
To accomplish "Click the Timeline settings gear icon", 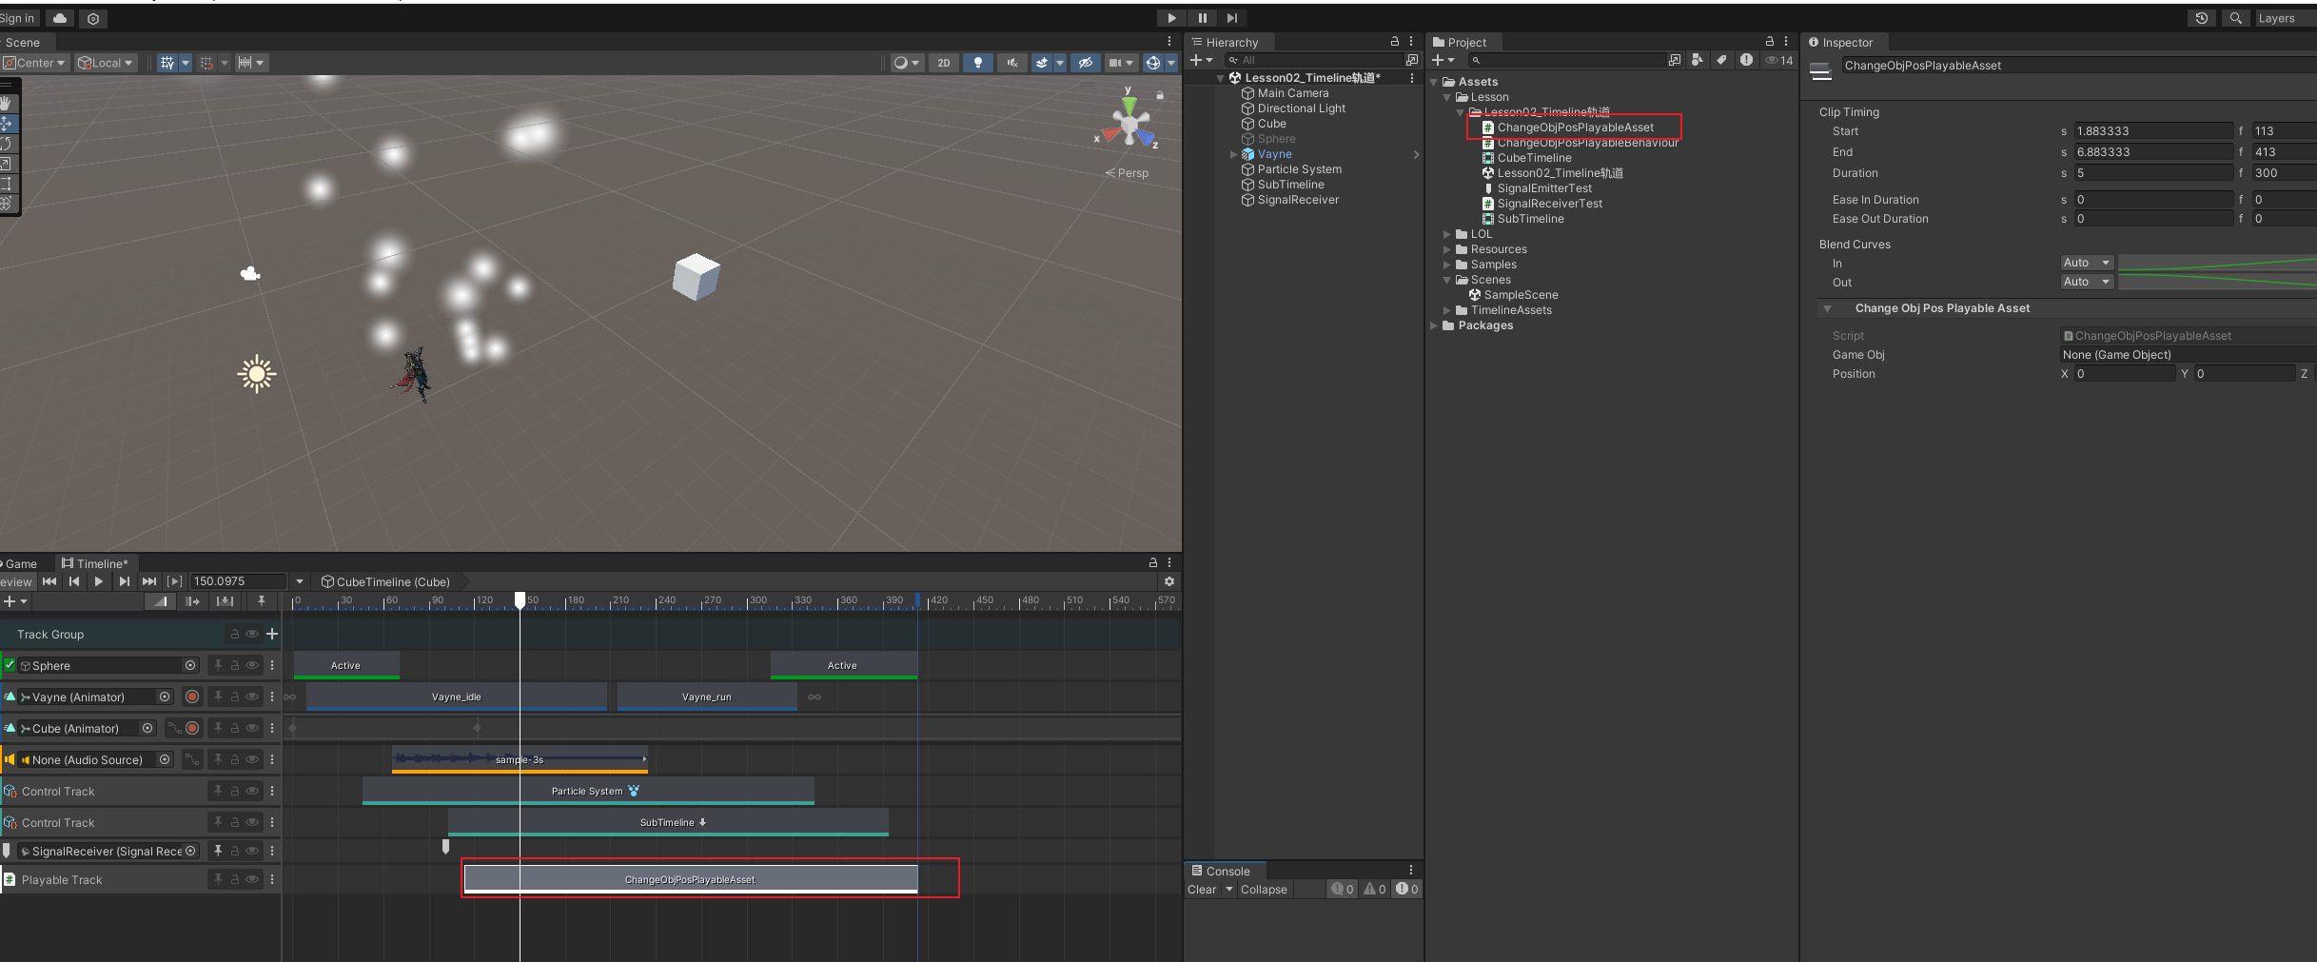I will pyautogui.click(x=1168, y=581).
